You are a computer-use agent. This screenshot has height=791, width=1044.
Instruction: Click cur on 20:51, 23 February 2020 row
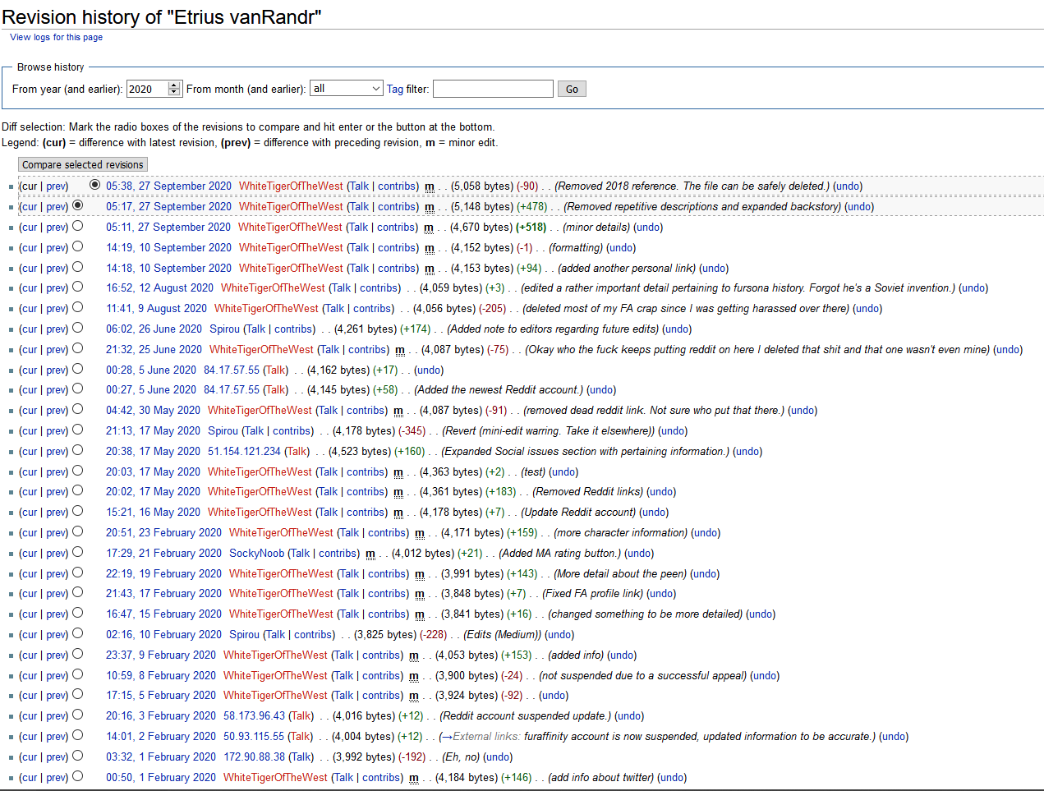(30, 533)
